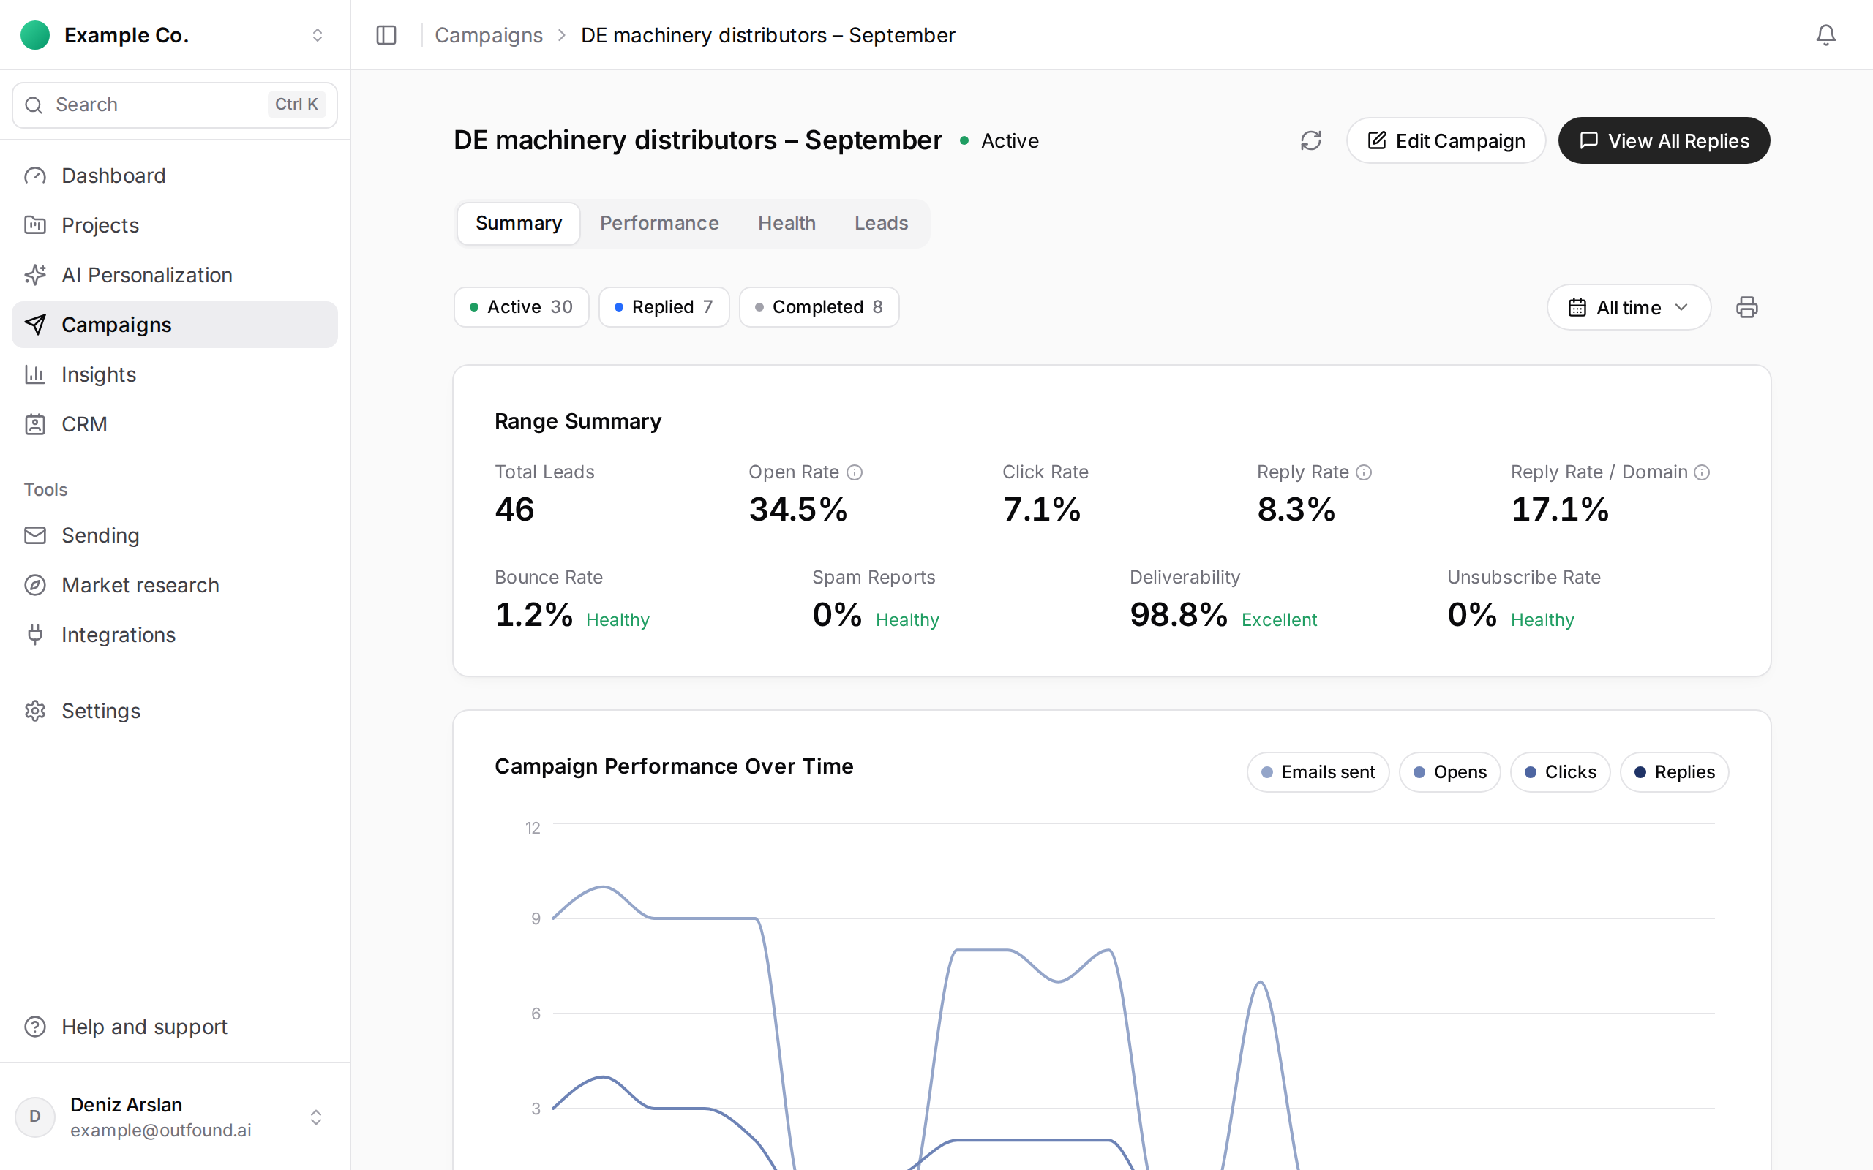This screenshot has width=1873, height=1170.
Task: Open Settings in sidebar
Action: coord(175,710)
